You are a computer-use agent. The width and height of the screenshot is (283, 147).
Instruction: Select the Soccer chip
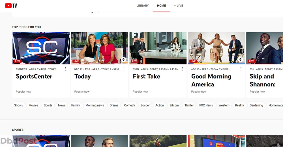click(x=145, y=105)
